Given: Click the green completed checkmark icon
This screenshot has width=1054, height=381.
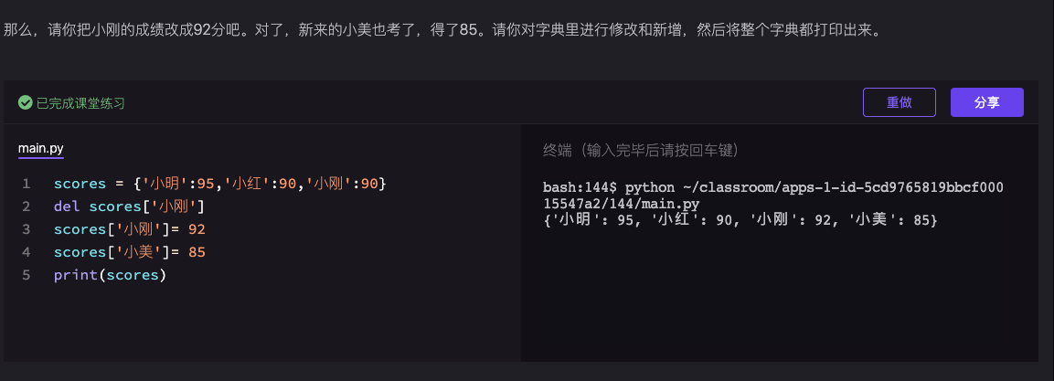Looking at the screenshot, I should coord(26,103).
